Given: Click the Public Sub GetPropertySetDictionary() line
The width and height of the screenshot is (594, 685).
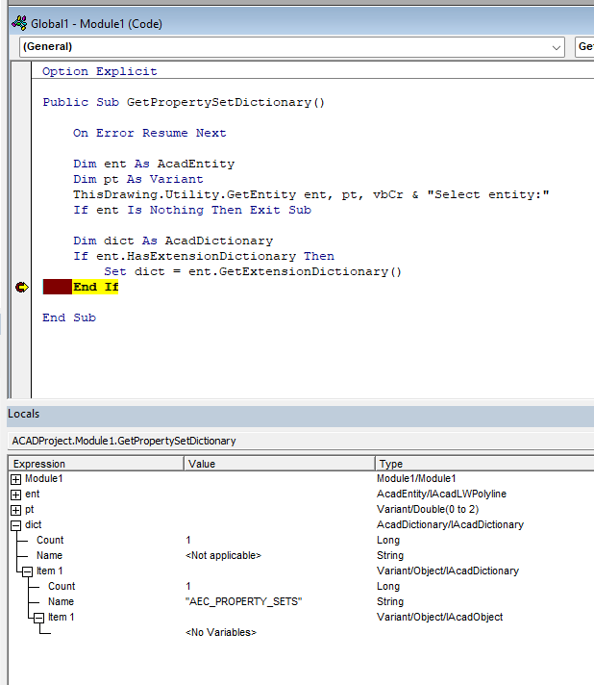Looking at the screenshot, I should pyautogui.click(x=184, y=102).
